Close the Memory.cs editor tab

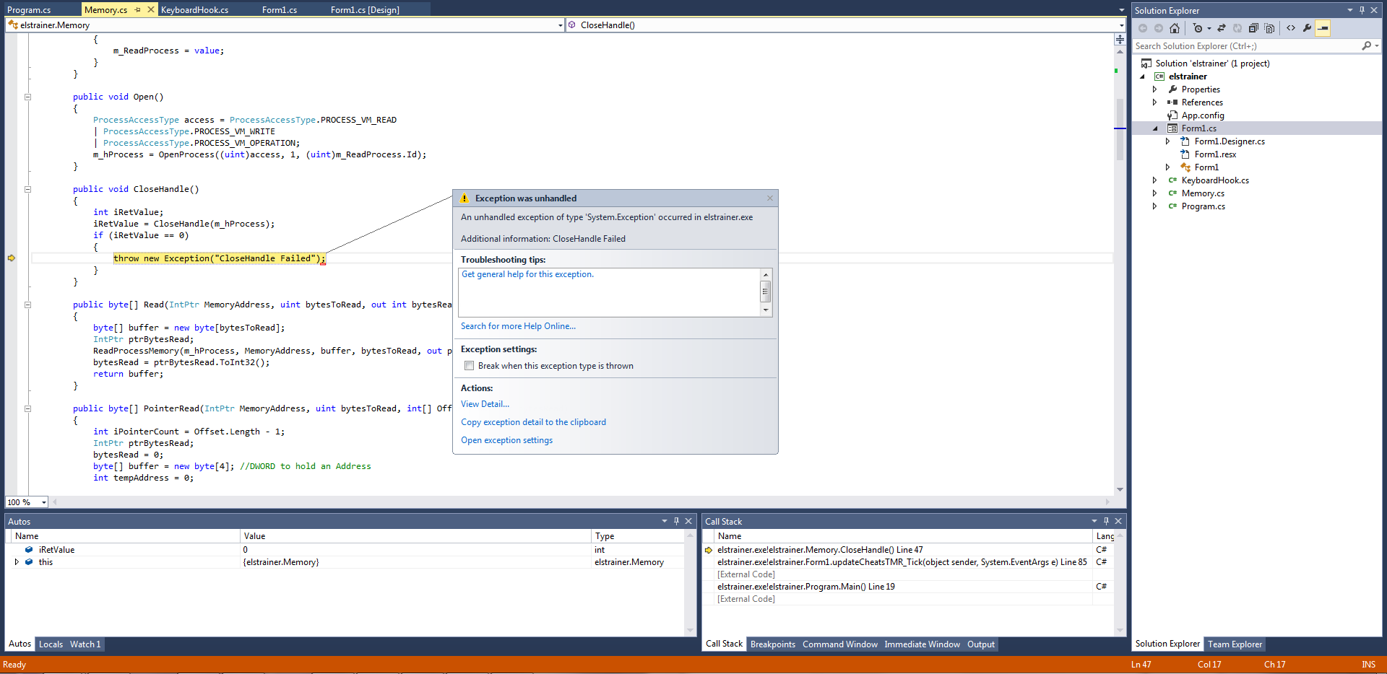[x=150, y=9]
